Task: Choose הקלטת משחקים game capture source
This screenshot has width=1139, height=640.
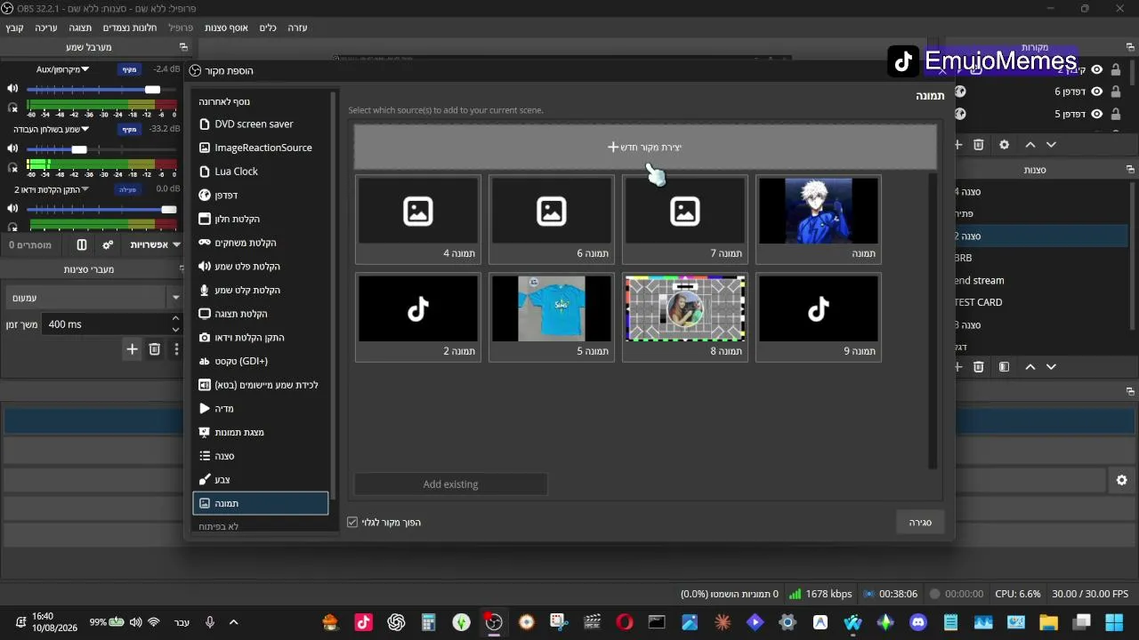Action: coord(261,243)
